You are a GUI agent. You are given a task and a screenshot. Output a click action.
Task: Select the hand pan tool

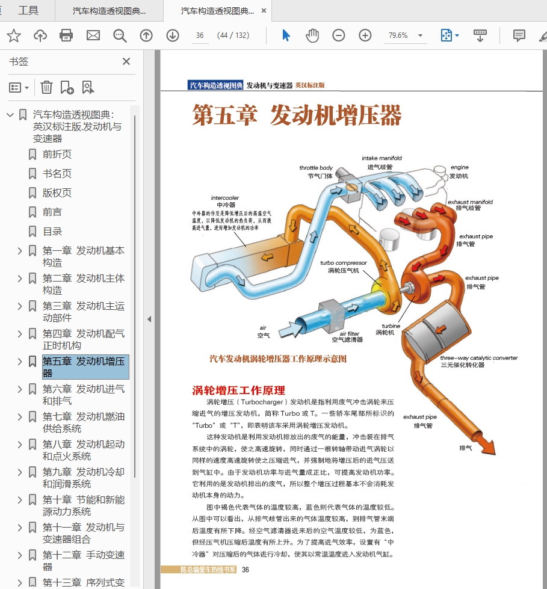[x=312, y=35]
